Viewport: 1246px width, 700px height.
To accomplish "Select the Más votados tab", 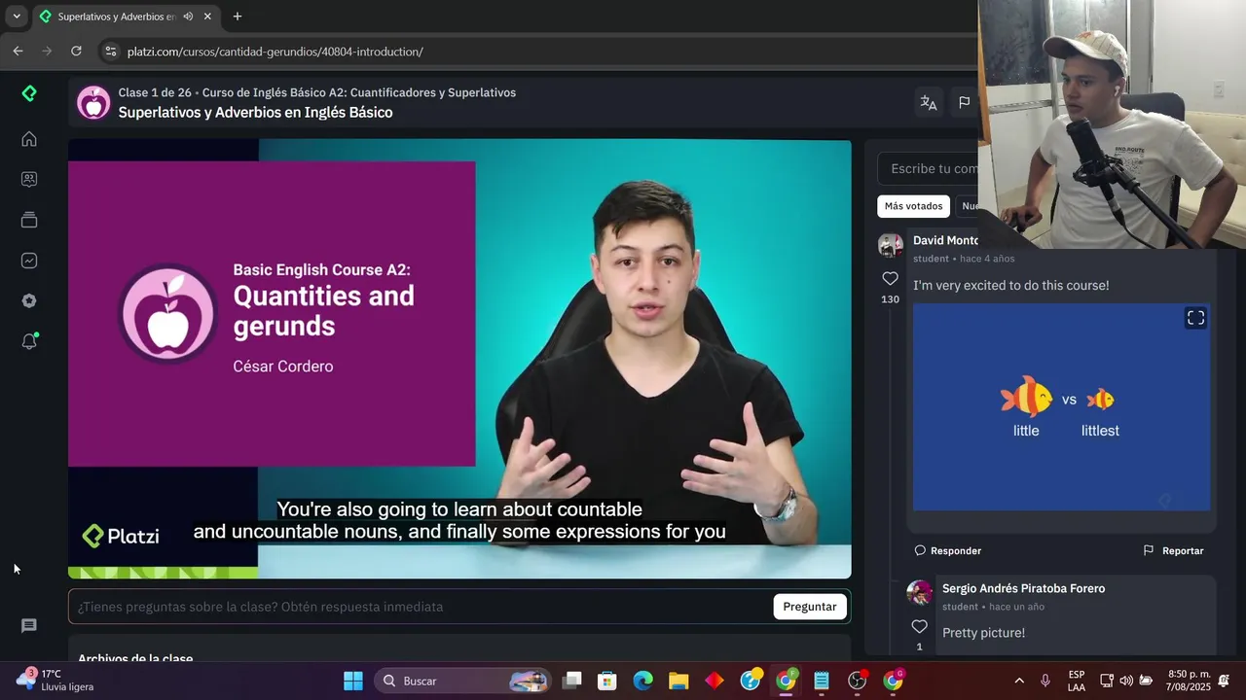I will (913, 206).
